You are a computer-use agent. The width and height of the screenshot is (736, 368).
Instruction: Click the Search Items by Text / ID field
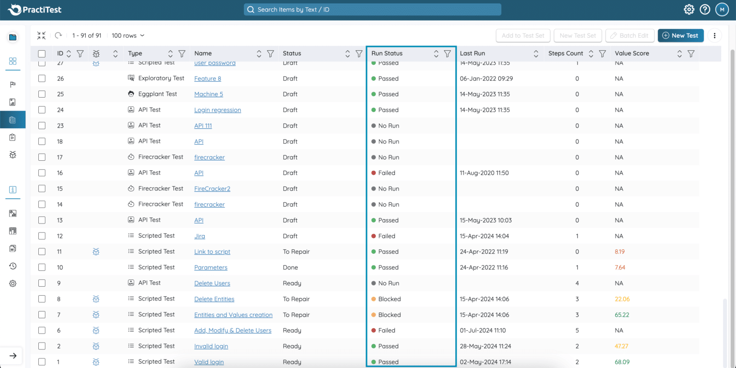[x=372, y=10]
